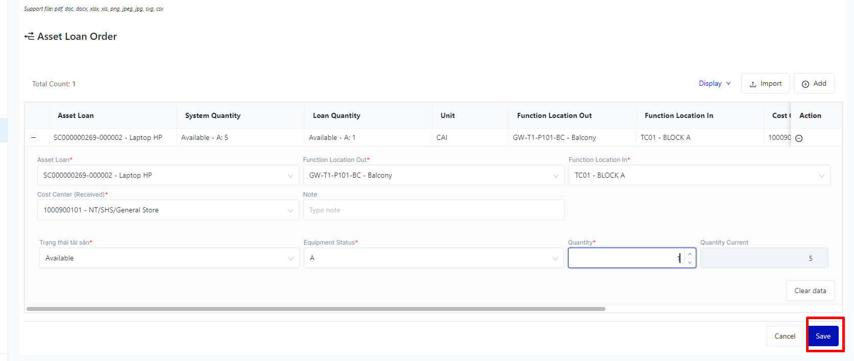Click the horizontal table scrollbar

coord(315,309)
